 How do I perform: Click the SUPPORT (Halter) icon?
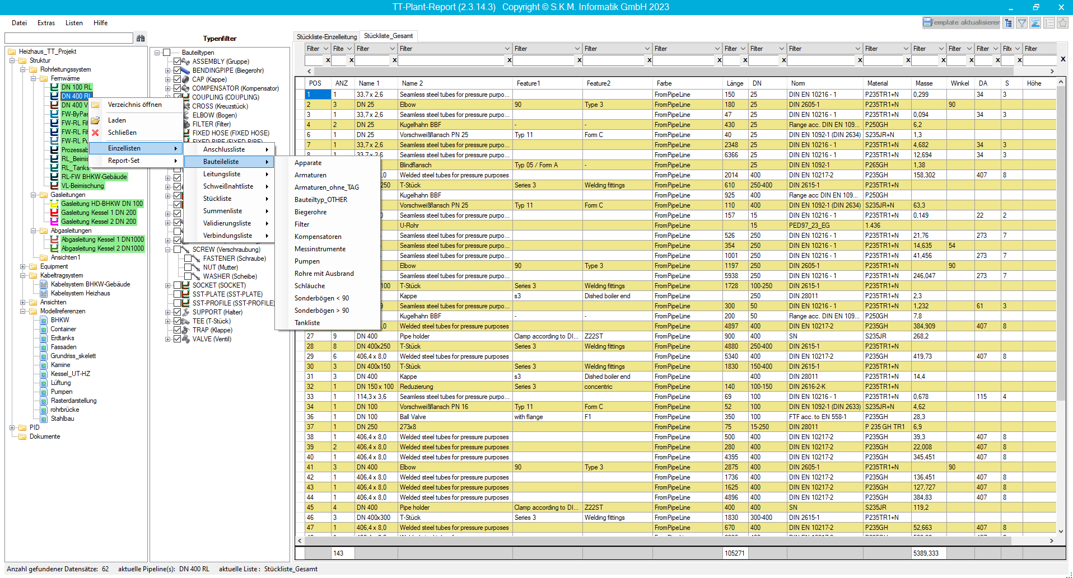point(186,312)
